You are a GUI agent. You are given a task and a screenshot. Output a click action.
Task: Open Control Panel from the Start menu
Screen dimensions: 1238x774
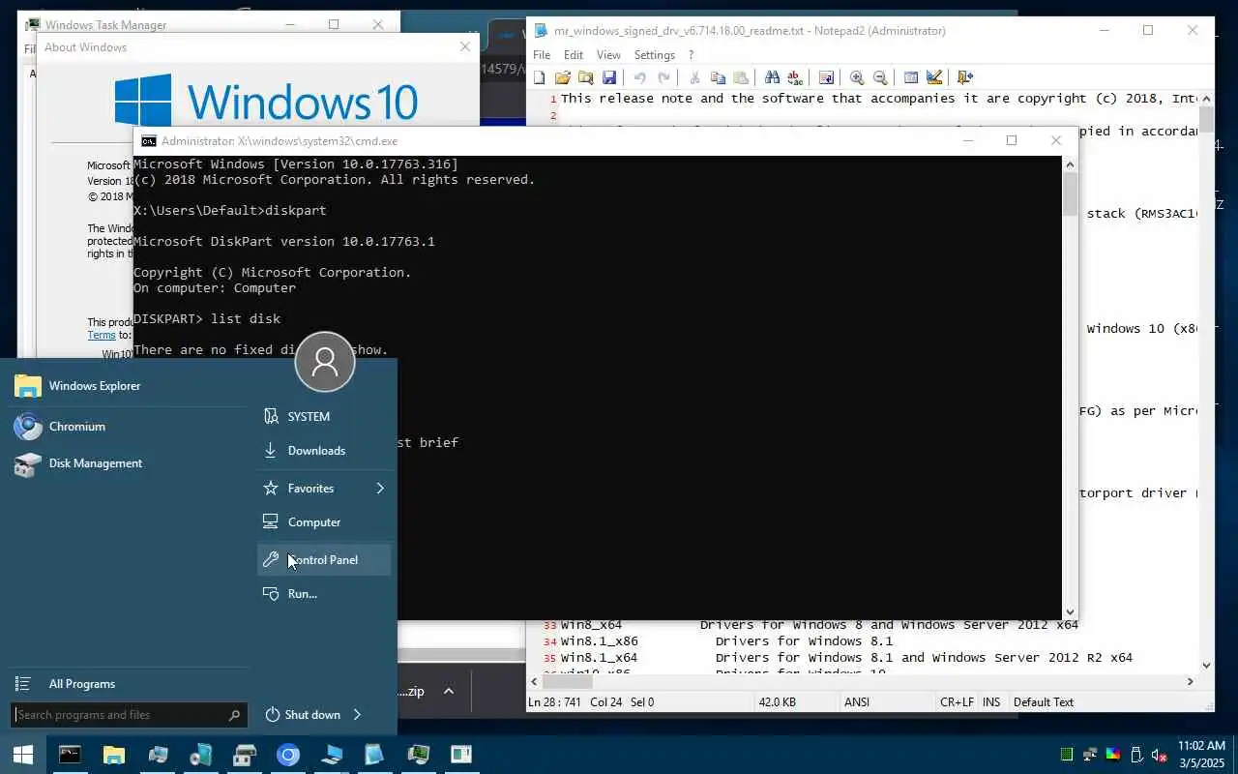point(323,560)
